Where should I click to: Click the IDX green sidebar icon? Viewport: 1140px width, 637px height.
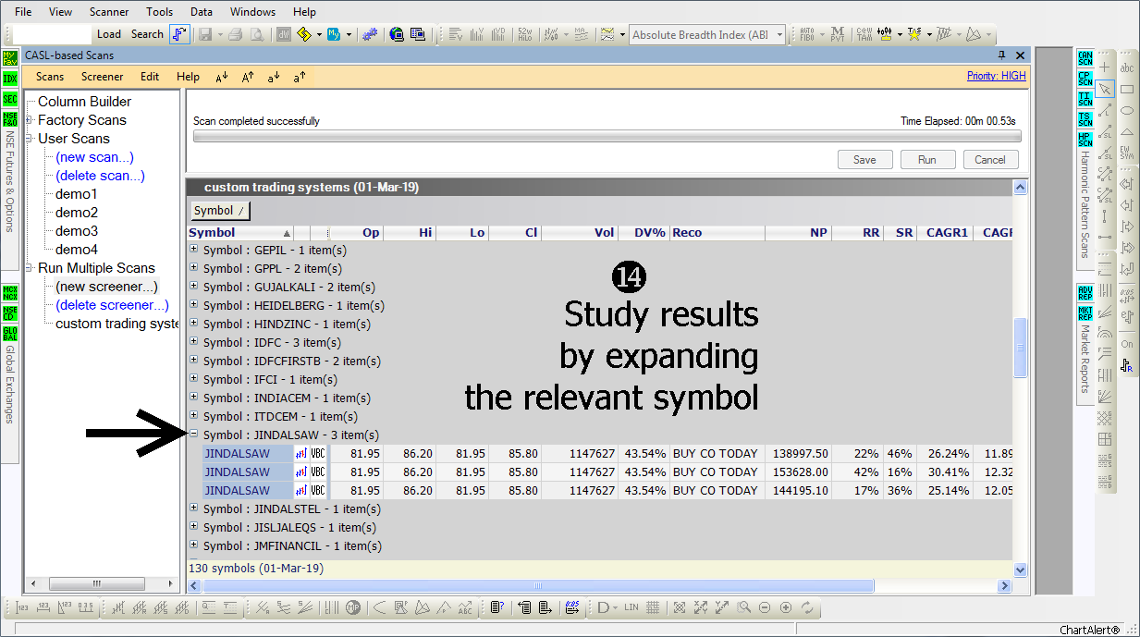pyautogui.click(x=10, y=80)
